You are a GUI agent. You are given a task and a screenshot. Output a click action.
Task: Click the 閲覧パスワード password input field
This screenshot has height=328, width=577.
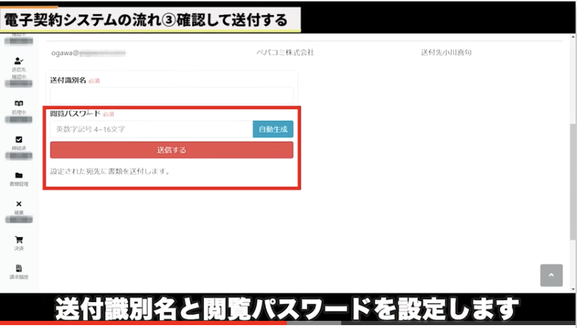click(152, 129)
